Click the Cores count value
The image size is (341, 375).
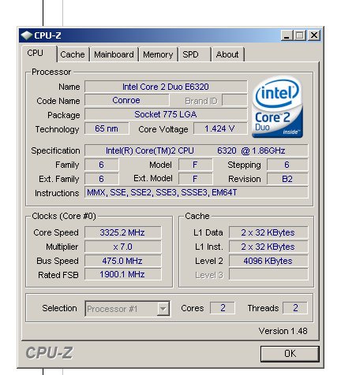[223, 308]
